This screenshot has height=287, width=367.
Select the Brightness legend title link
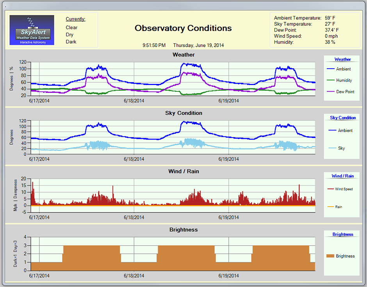click(342, 234)
